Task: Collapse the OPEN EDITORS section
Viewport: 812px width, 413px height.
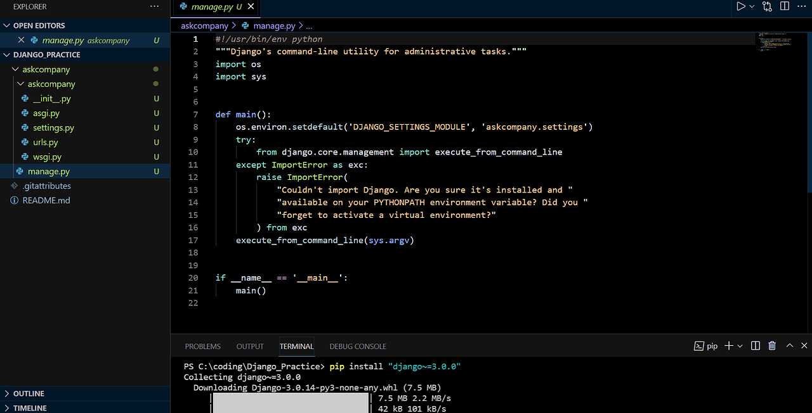Action: tap(39, 25)
